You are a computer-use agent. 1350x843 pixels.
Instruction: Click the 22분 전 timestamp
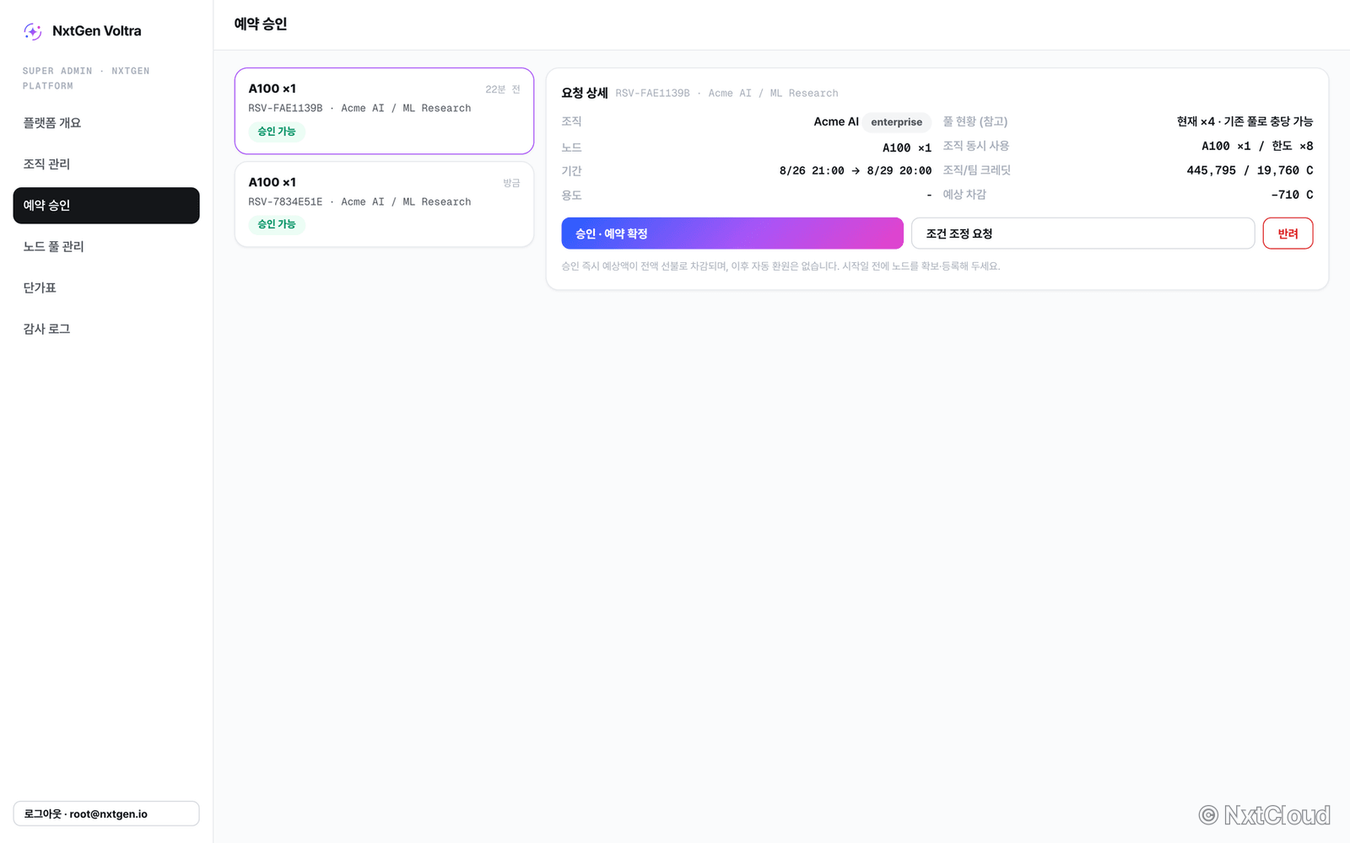tap(503, 89)
